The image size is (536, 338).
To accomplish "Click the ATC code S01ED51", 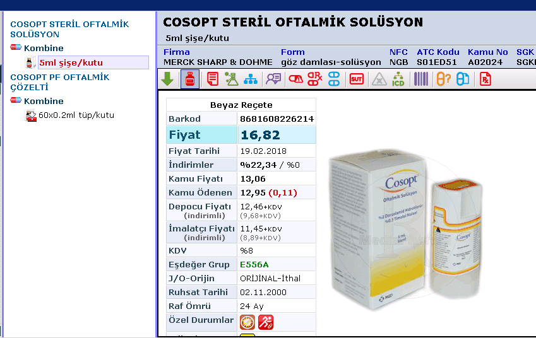I will (436, 62).
